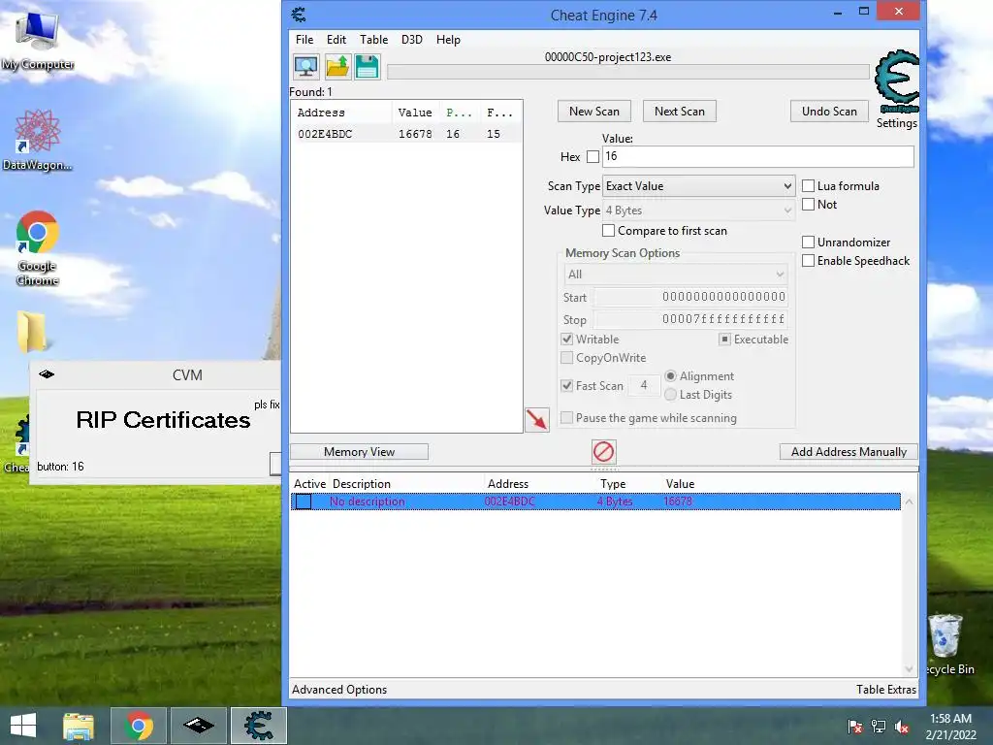Enable Unrandomizer checkbox
The width and height of the screenshot is (993, 745).
pos(808,242)
